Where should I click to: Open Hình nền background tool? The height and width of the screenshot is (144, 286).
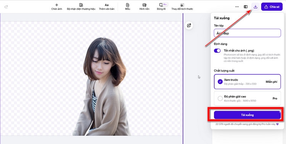[145, 7]
